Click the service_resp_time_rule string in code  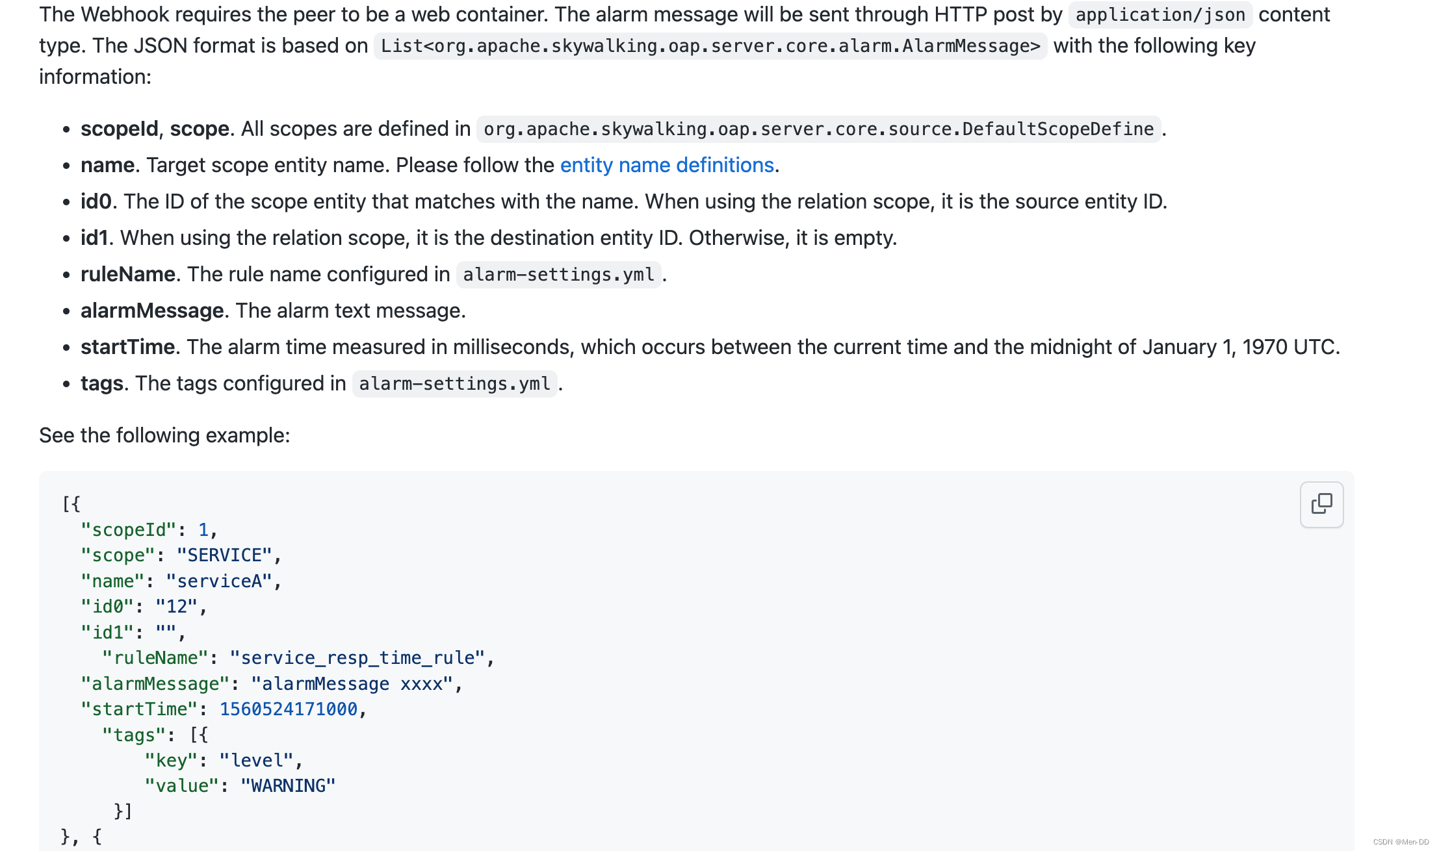[x=357, y=657]
